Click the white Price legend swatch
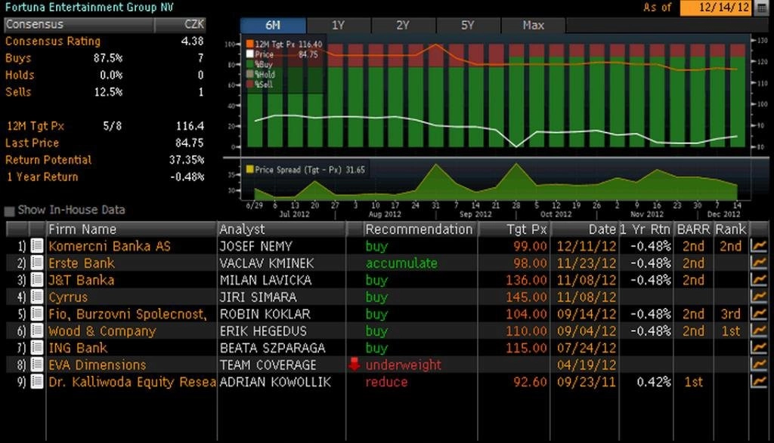 point(249,54)
